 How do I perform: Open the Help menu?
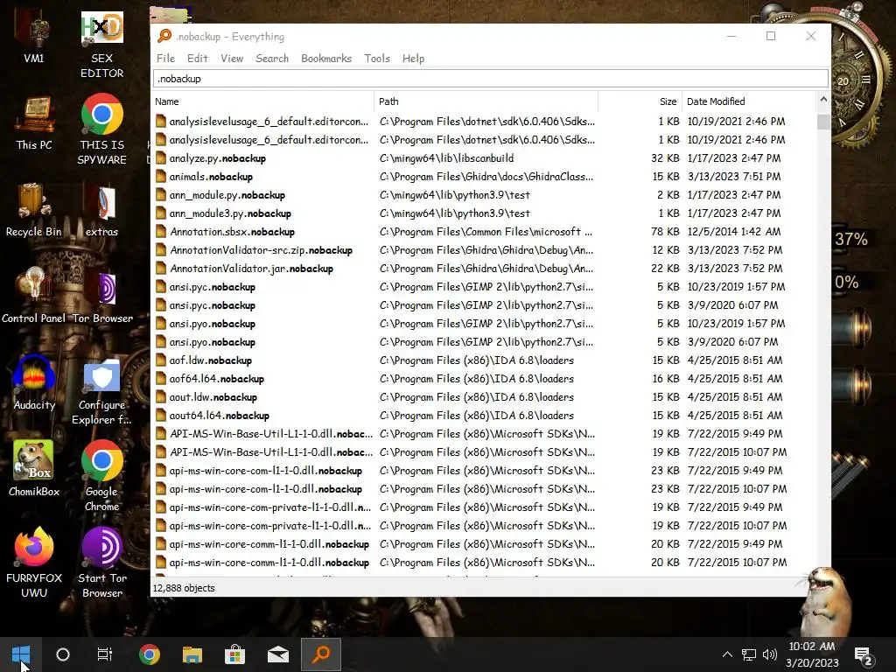click(x=413, y=59)
